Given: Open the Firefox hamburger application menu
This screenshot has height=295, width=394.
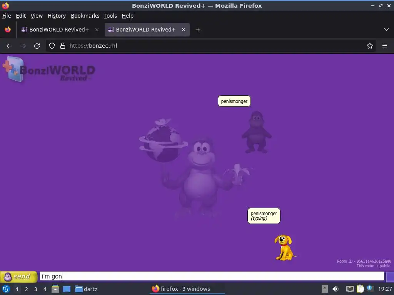Looking at the screenshot, I should click(385, 46).
